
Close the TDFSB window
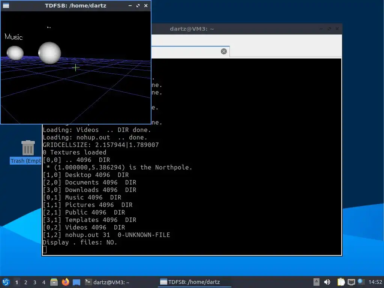pos(146,5)
